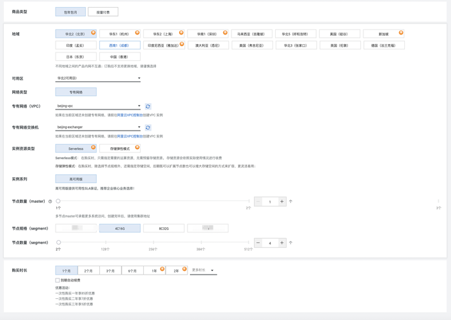Open help tooltip for 节点数量 (master)

point(50,202)
